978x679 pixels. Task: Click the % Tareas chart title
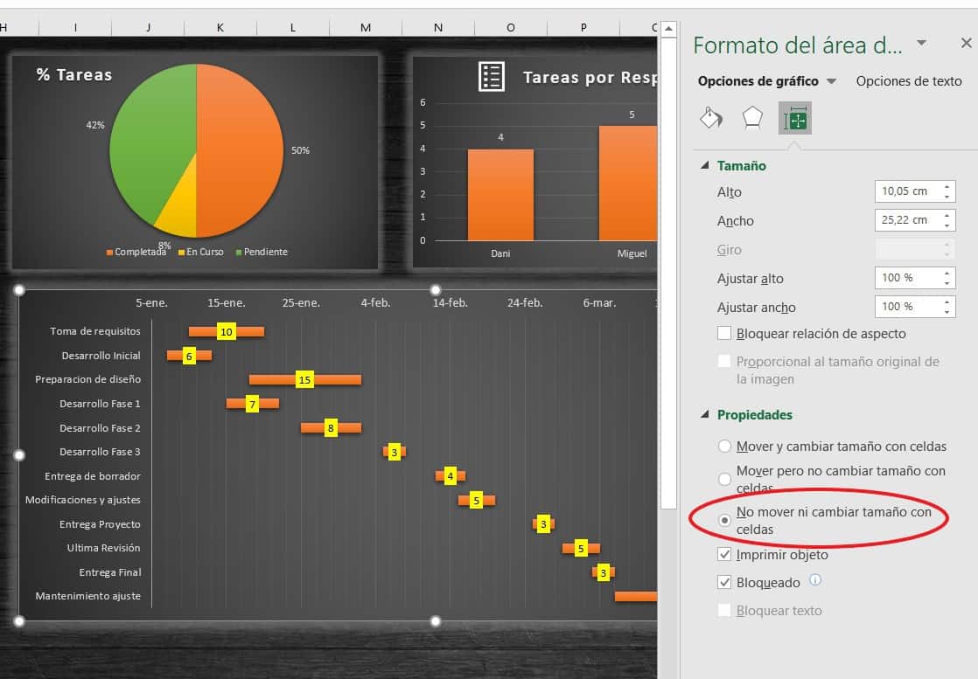coord(74,75)
